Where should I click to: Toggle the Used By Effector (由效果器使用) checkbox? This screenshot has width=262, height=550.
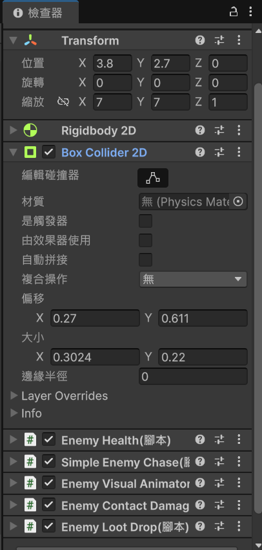[x=145, y=241]
